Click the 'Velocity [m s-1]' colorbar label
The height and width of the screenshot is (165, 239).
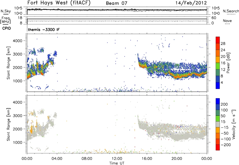click(x=234, y=124)
